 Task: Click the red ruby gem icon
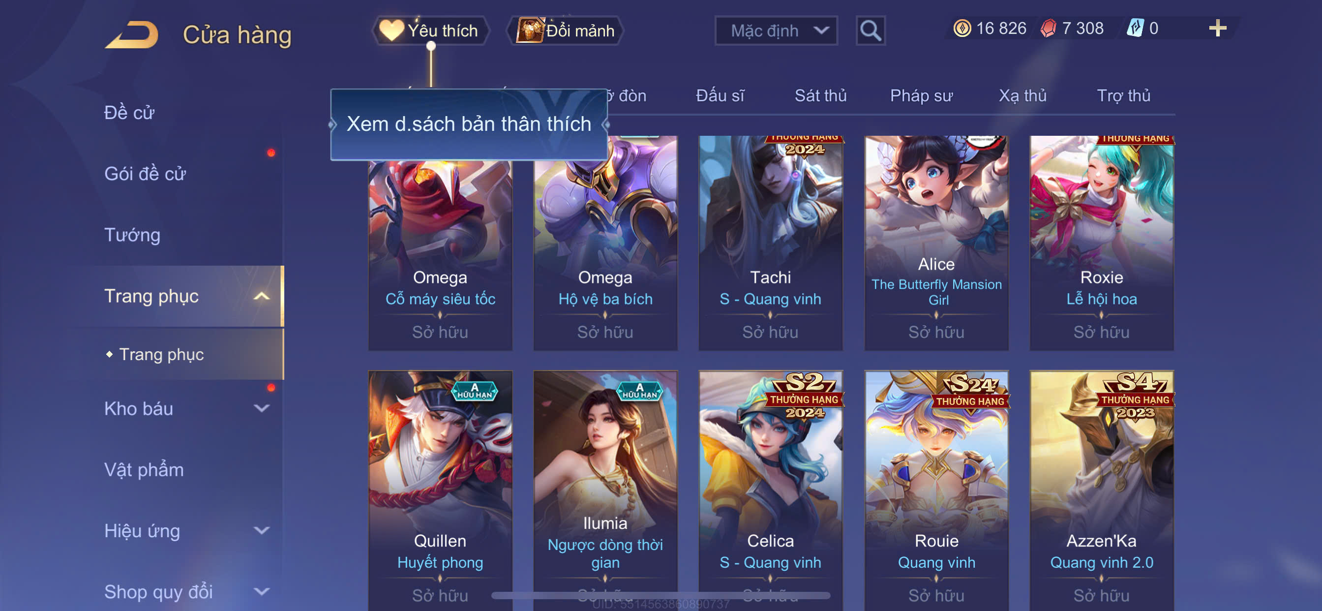point(1048,28)
